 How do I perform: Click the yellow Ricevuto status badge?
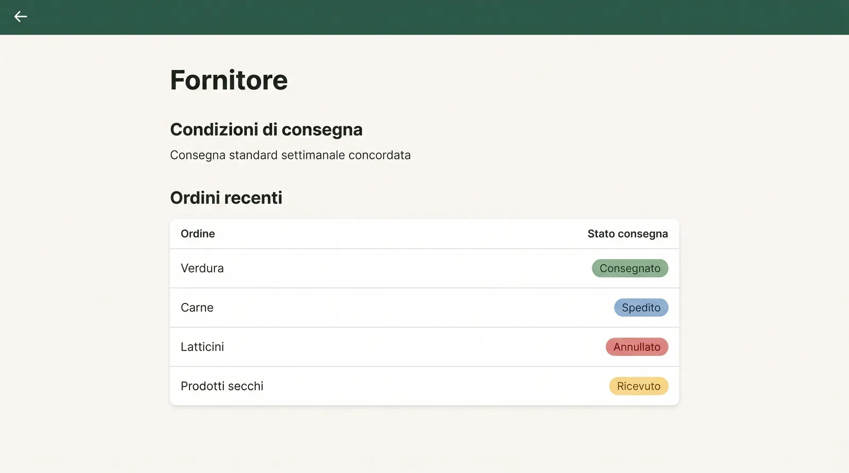click(x=638, y=386)
